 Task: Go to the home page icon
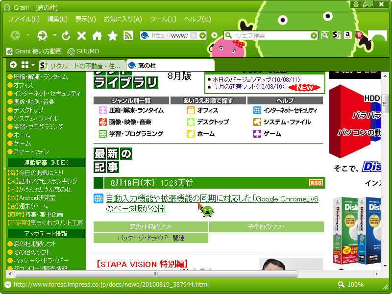coord(97,36)
